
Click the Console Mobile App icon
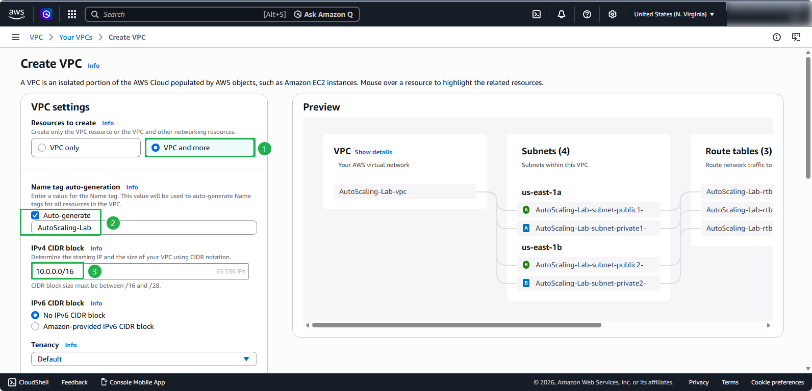coord(104,382)
